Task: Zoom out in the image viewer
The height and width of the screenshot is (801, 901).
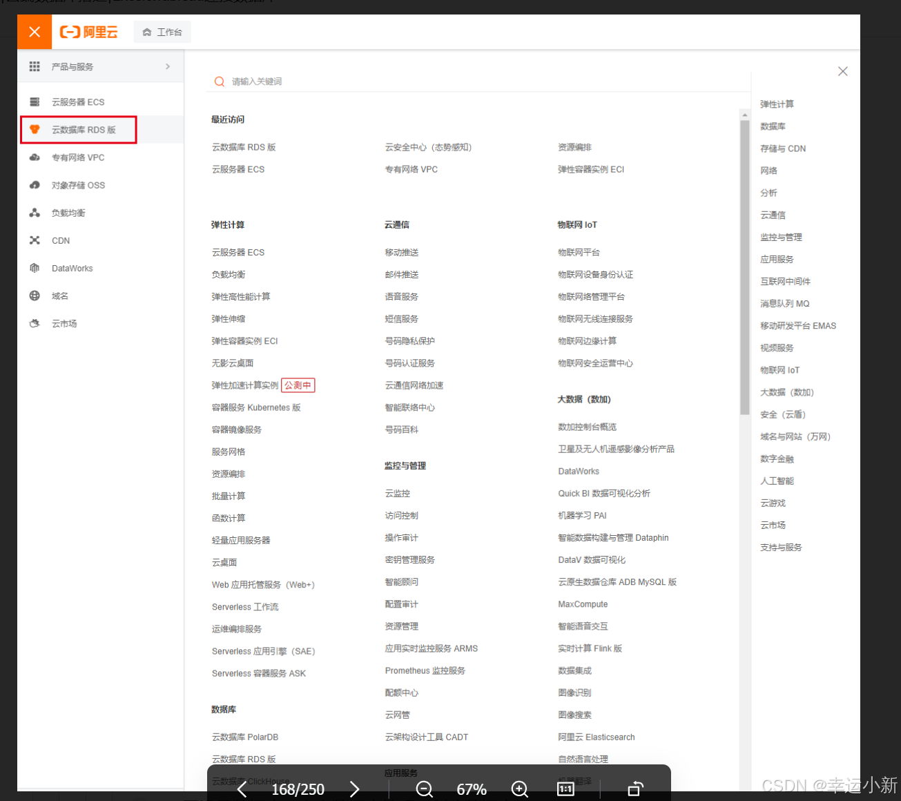Action: coord(424,789)
